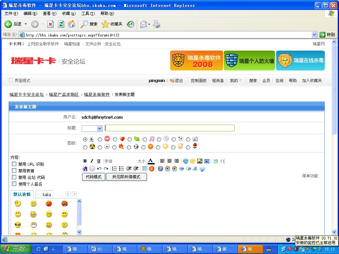Pick font color with the A color icon
339x254 pixels.
tap(151, 161)
